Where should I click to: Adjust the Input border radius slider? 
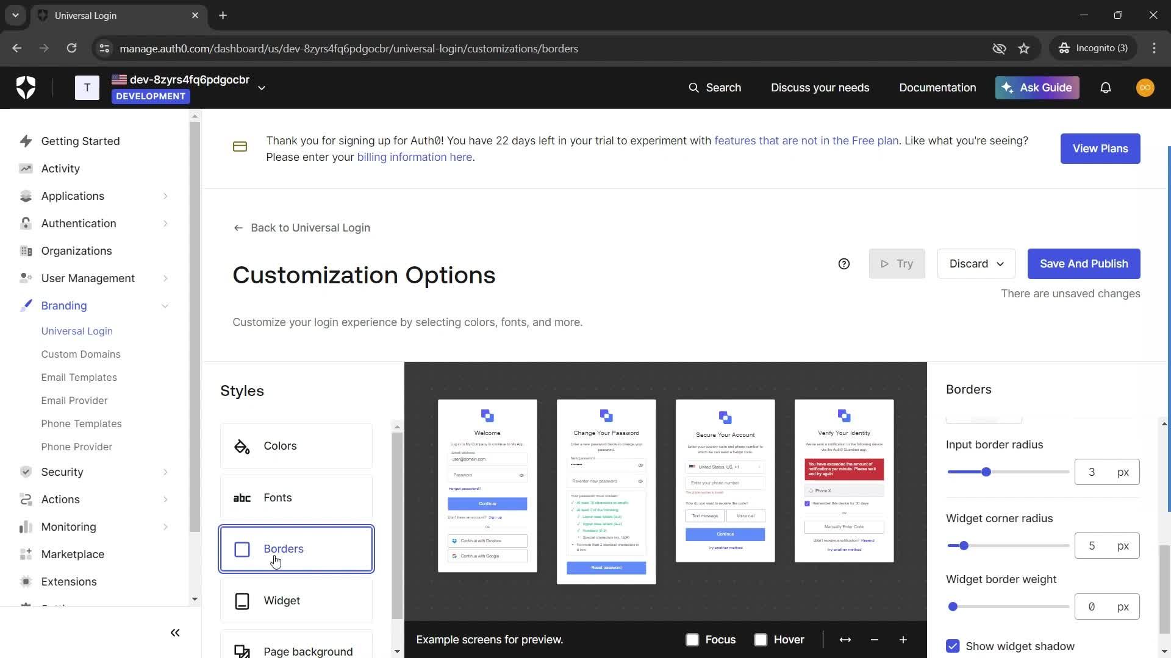1008,472
